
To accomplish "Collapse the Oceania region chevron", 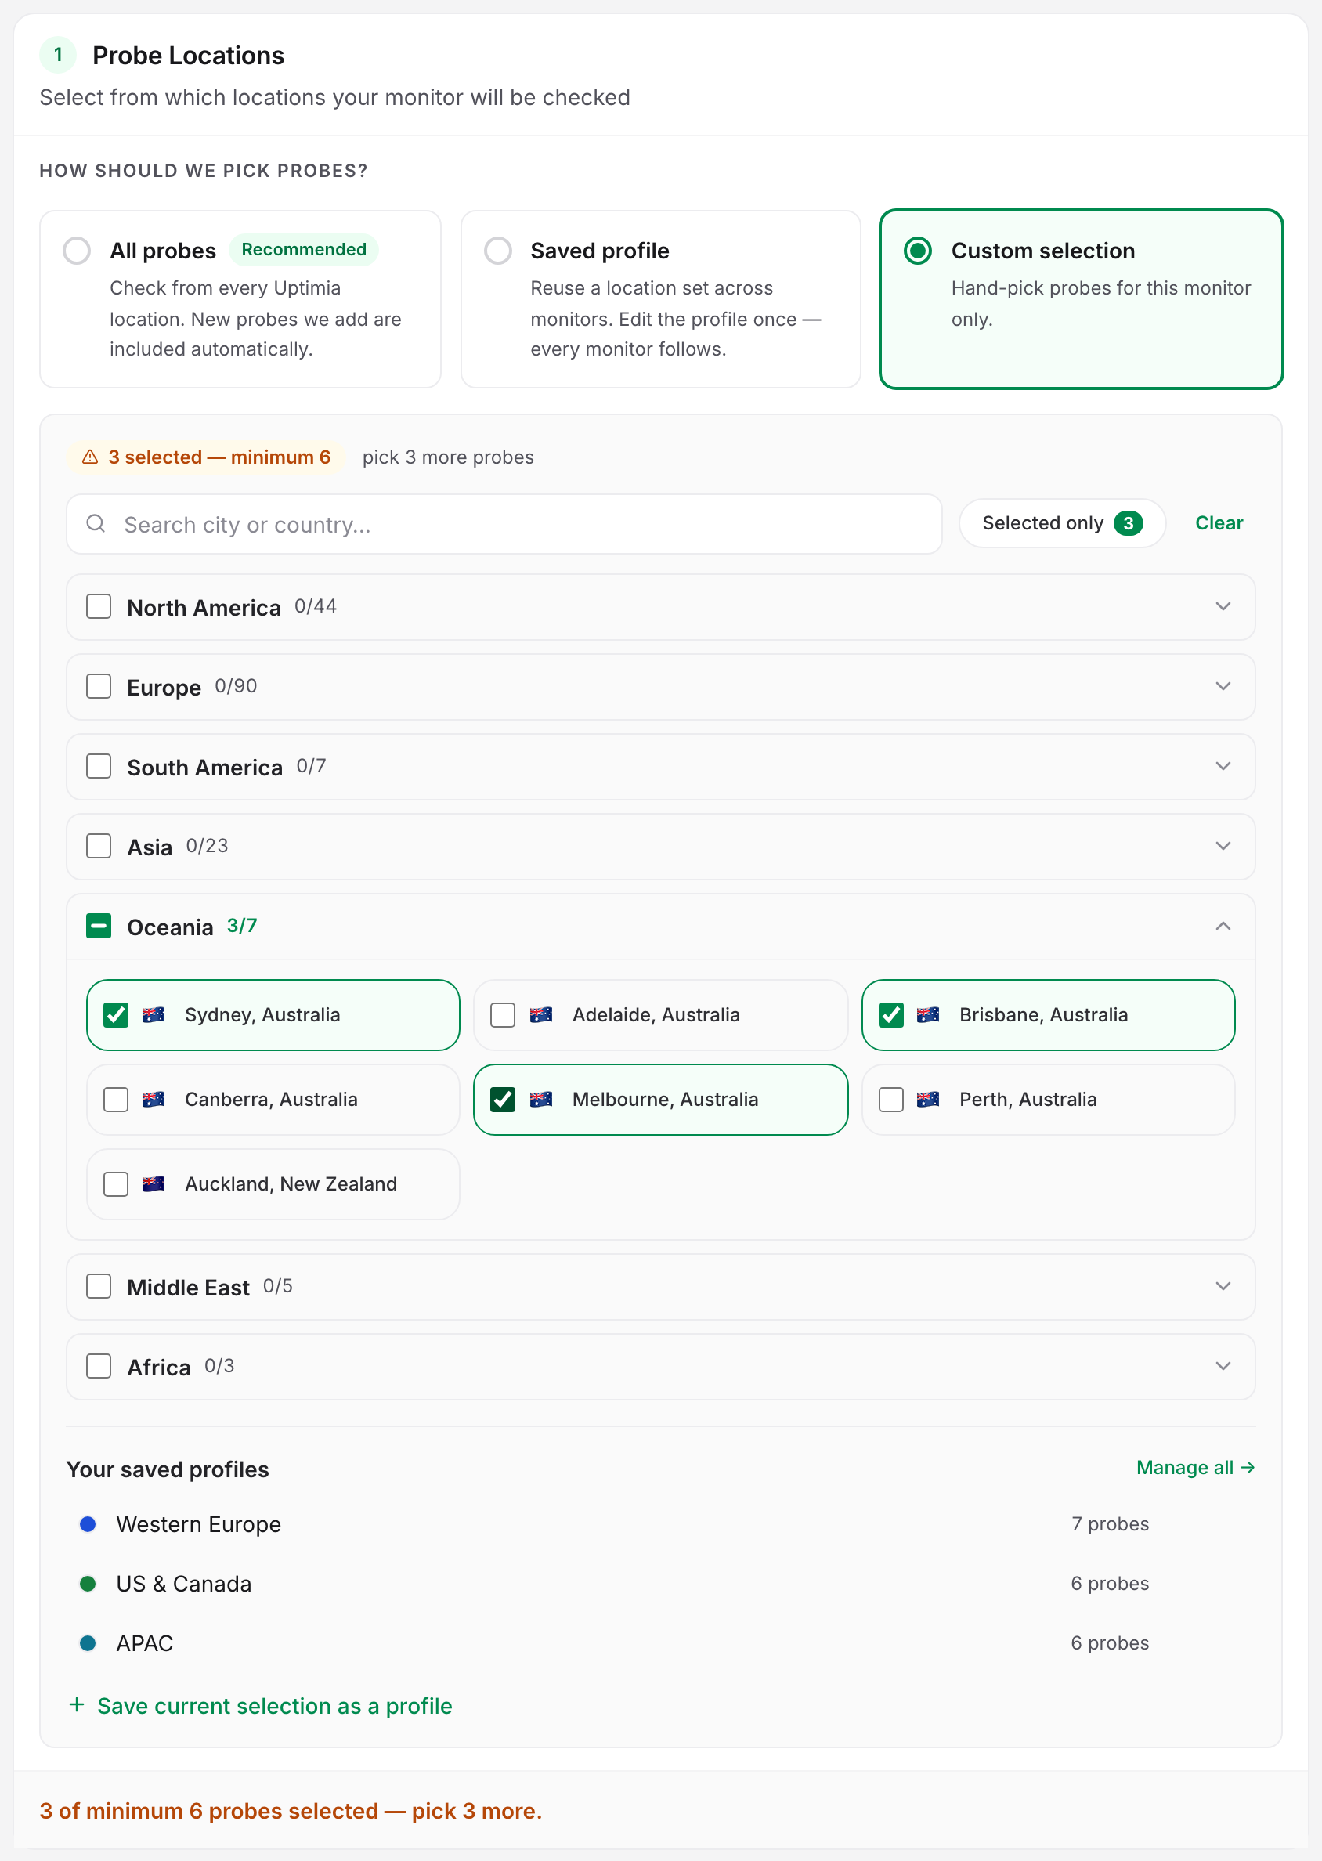I will [1222, 926].
